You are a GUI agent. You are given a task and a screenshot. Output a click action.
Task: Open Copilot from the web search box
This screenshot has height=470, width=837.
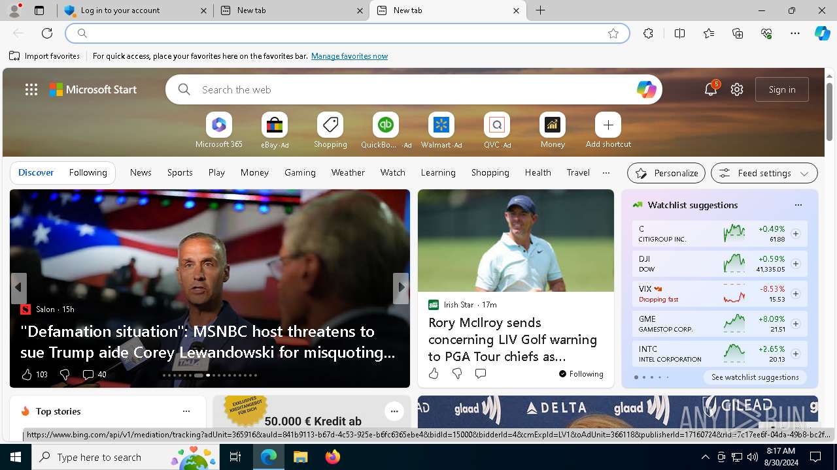[x=646, y=89]
